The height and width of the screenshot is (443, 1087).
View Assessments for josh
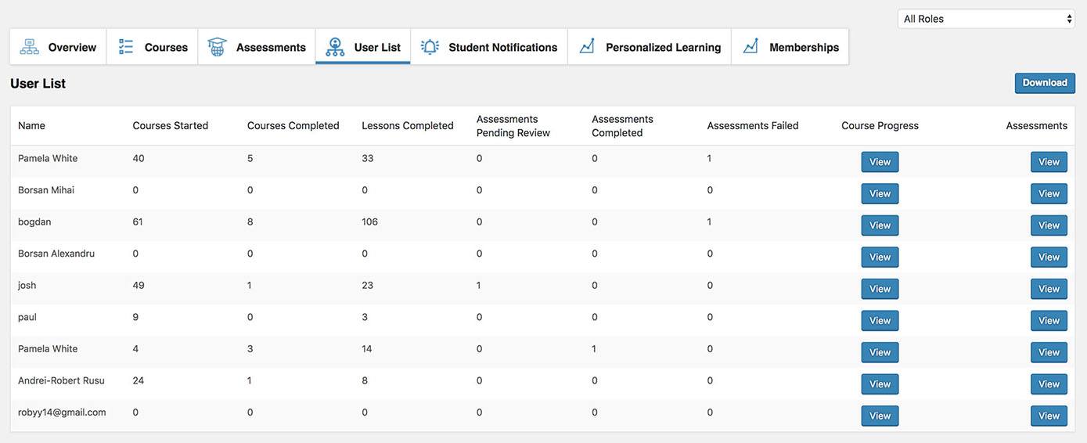(1049, 289)
